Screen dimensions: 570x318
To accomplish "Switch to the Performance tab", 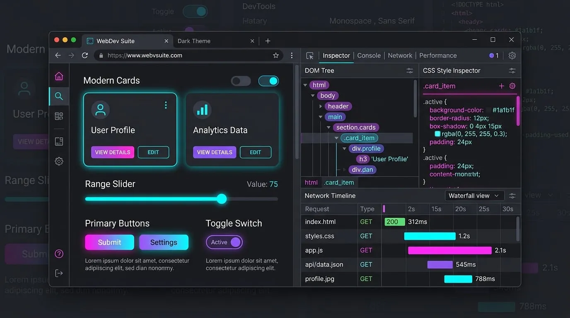I will point(438,55).
